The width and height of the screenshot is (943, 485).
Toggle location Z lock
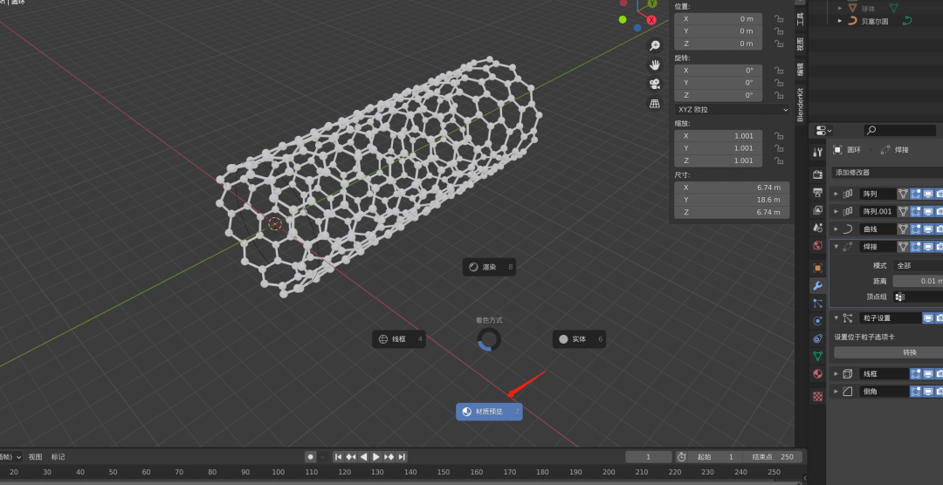point(779,44)
